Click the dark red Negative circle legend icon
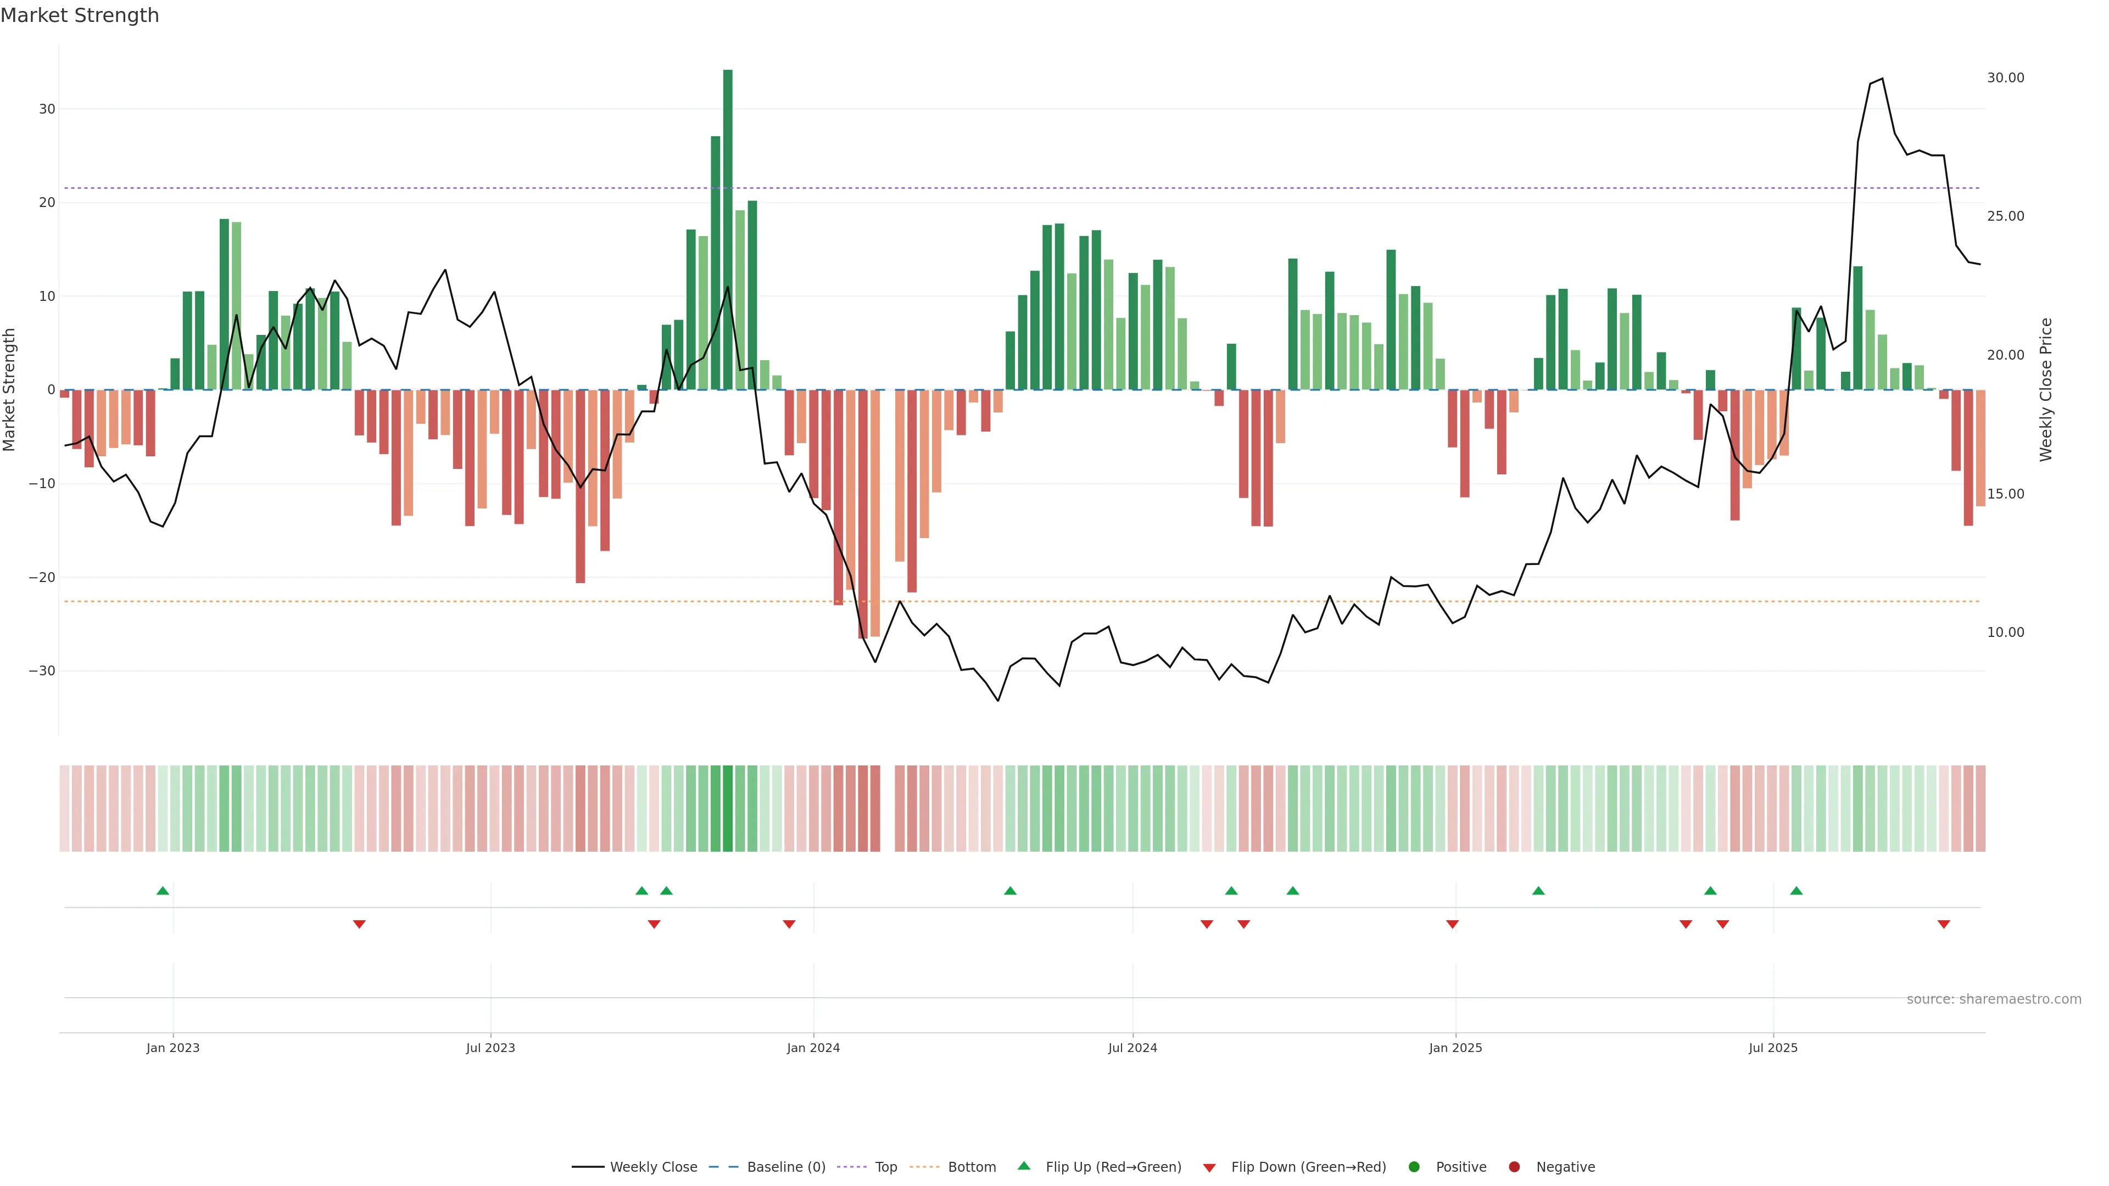The height and width of the screenshot is (1186, 2109). tap(1514, 1166)
